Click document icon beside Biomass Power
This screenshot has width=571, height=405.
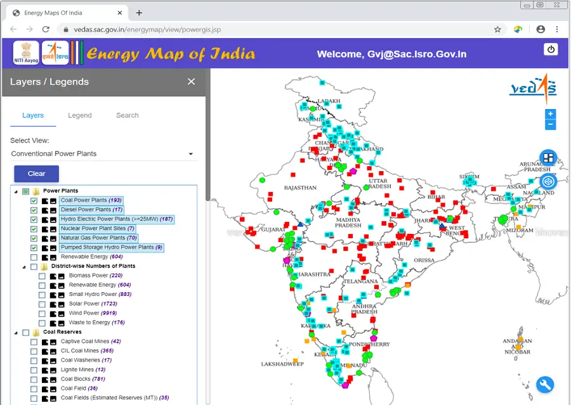click(53, 276)
